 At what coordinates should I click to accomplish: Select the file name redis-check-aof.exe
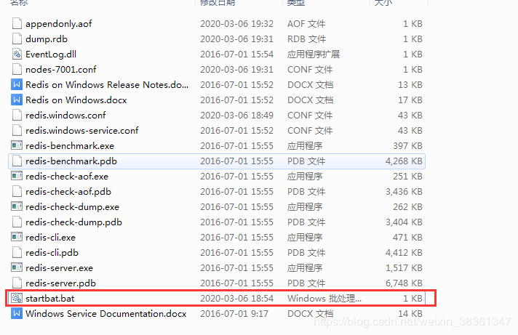tap(67, 177)
